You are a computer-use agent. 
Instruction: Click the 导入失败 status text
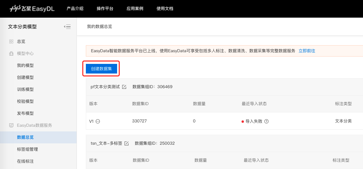[254, 121]
